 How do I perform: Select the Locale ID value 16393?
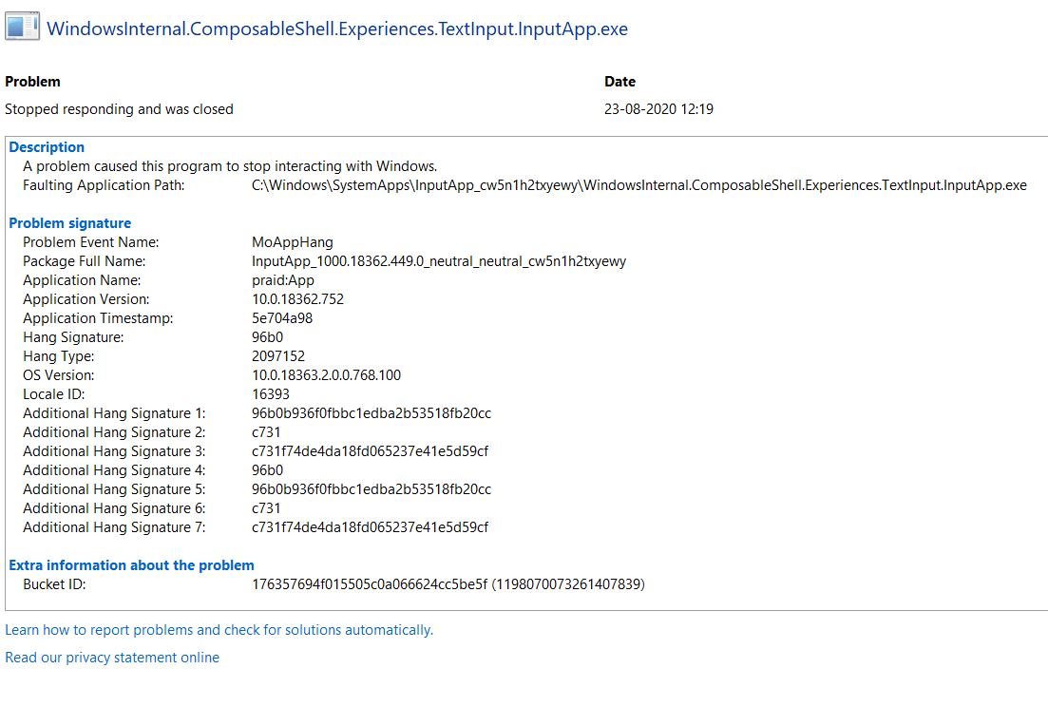coord(271,394)
